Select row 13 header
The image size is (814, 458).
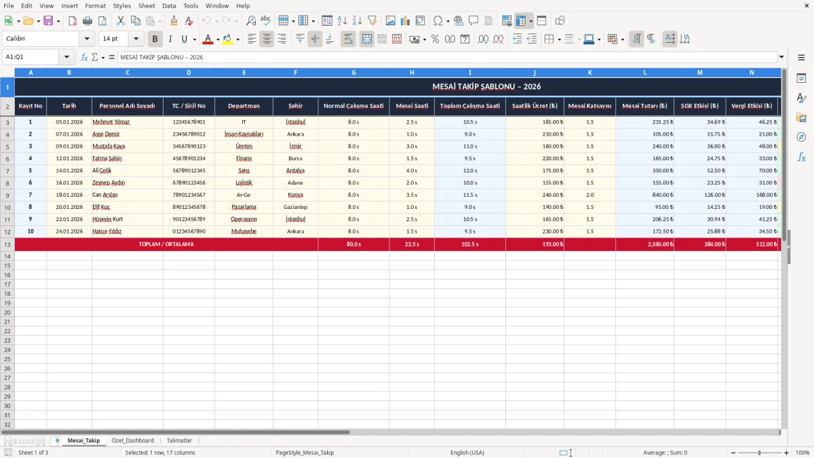tap(7, 244)
